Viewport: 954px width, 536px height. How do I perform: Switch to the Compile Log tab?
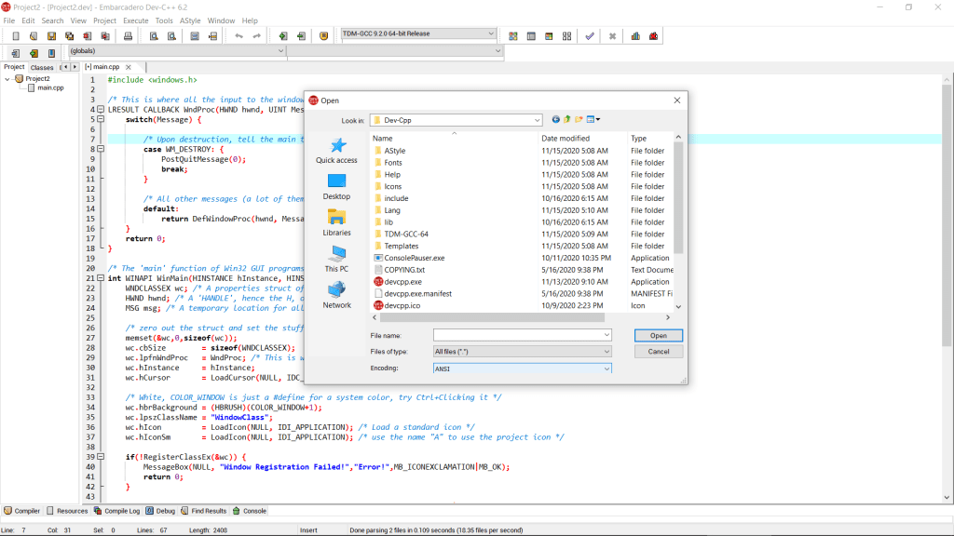tap(116, 511)
